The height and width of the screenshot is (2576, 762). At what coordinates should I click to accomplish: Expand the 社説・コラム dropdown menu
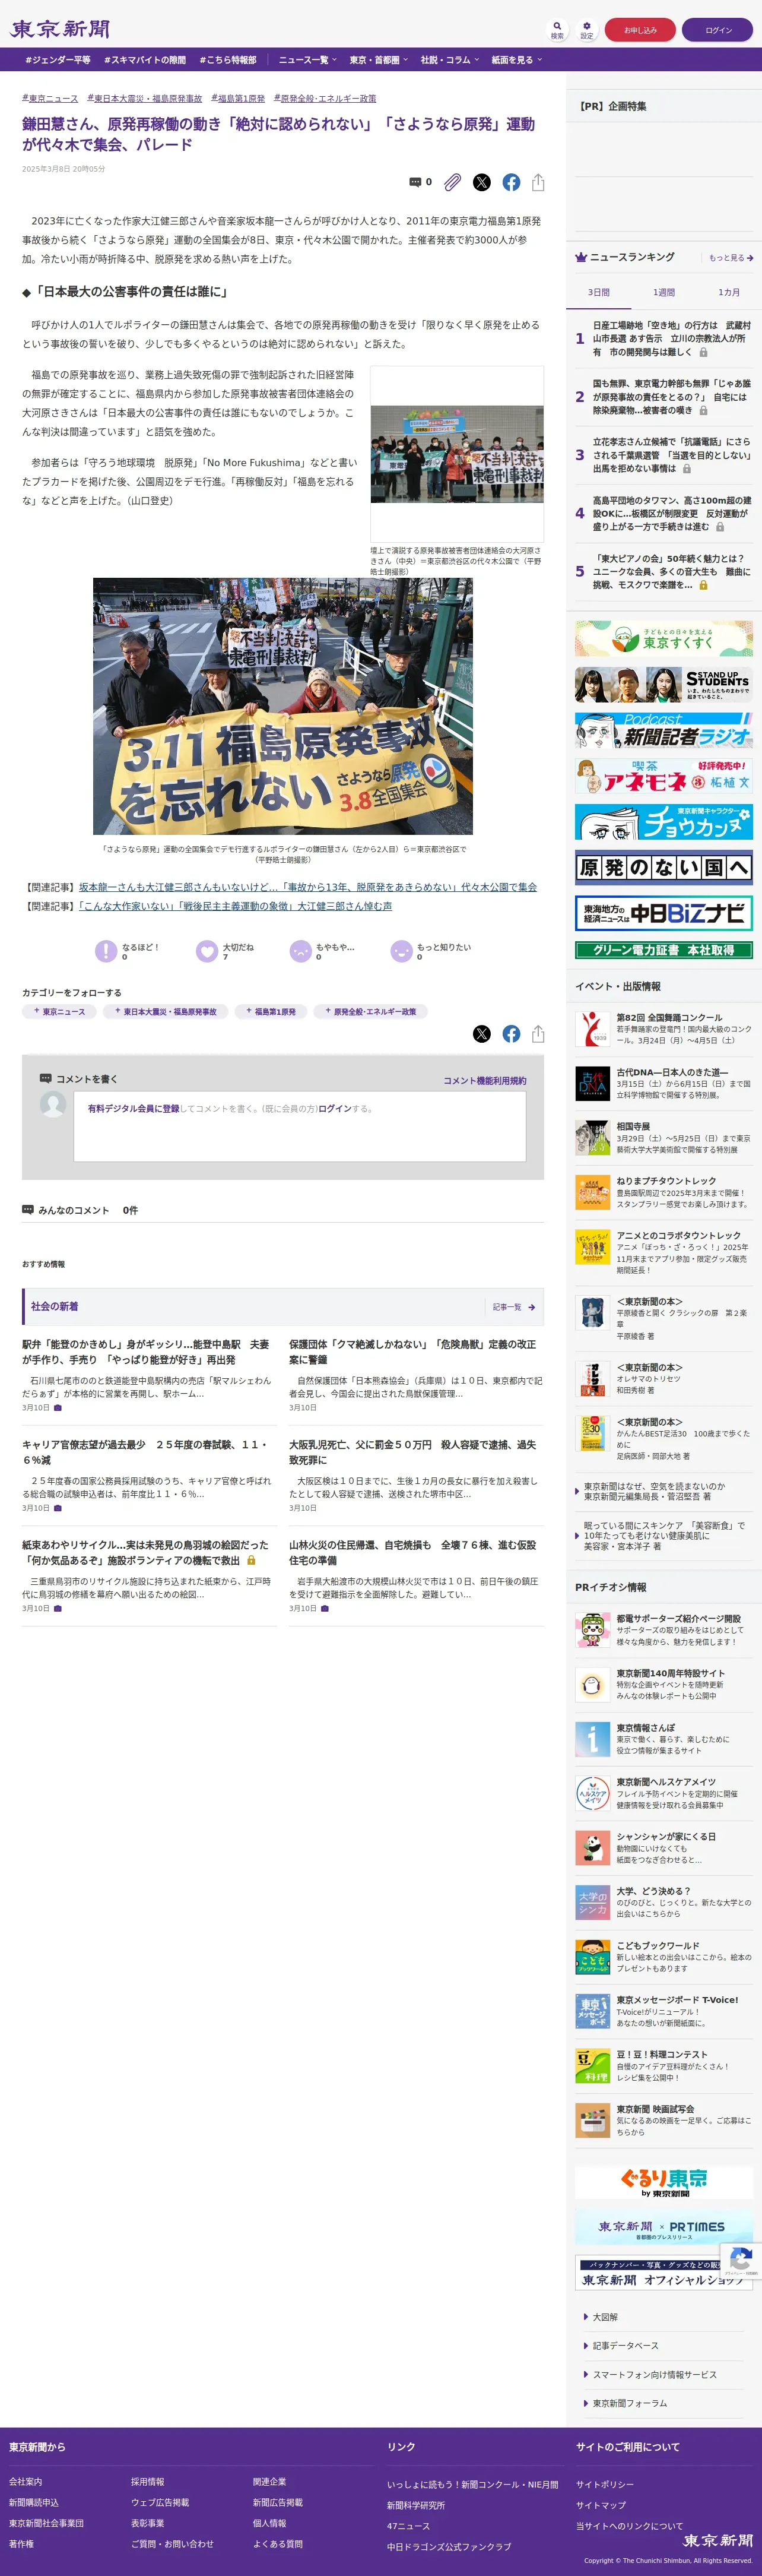tap(449, 60)
